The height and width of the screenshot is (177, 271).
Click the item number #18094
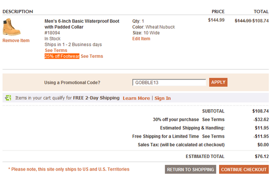[x=52, y=33]
